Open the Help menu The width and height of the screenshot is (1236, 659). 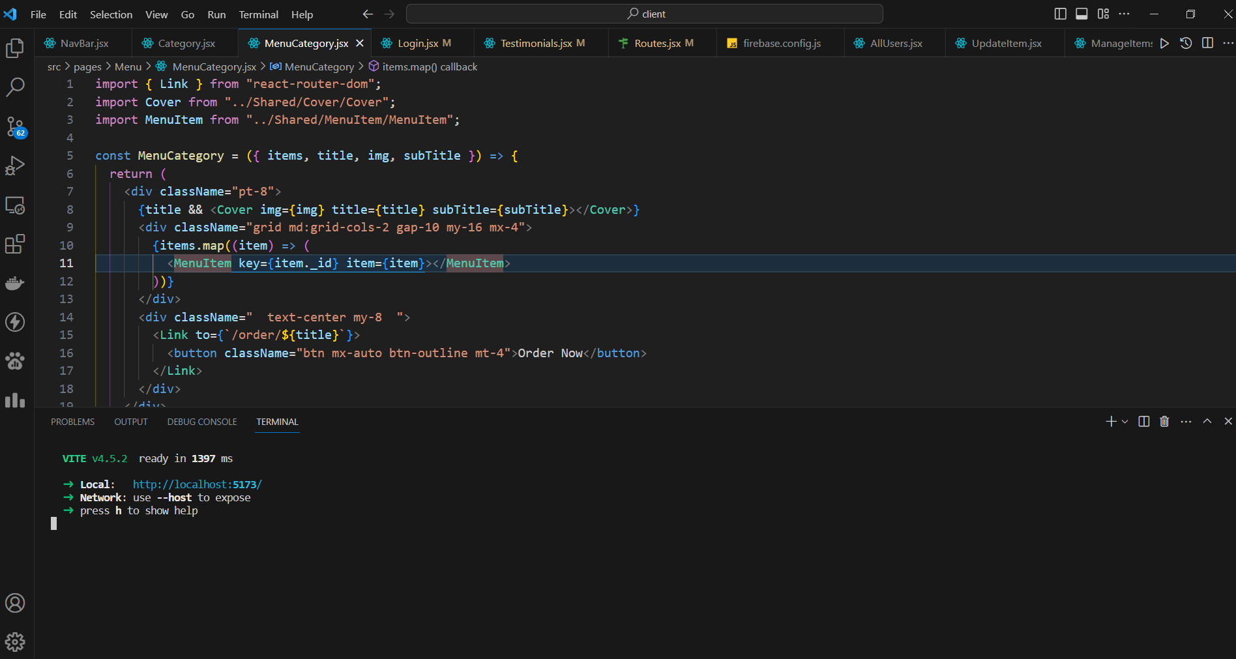tap(302, 14)
